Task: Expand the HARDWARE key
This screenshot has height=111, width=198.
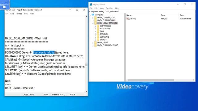Action: tap(96, 29)
